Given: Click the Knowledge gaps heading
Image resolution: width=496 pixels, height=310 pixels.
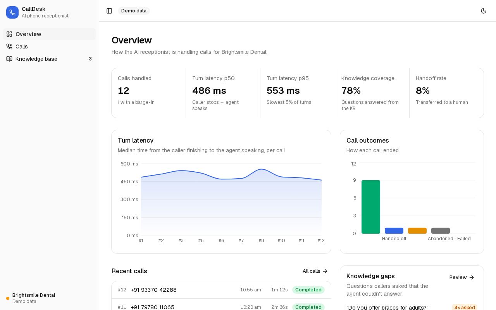Looking at the screenshot, I should tap(370, 276).
